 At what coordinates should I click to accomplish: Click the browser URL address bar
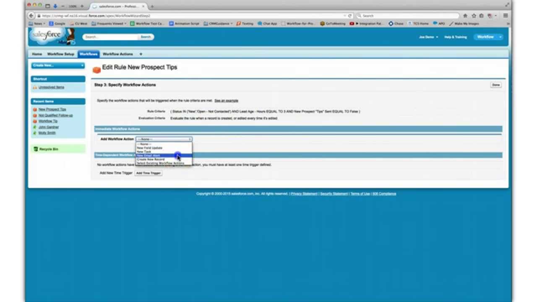(x=191, y=16)
